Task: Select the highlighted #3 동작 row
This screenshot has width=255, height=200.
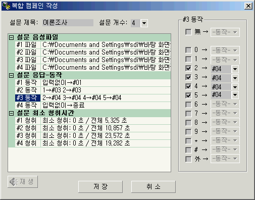Action: pyautogui.click(x=93, y=98)
